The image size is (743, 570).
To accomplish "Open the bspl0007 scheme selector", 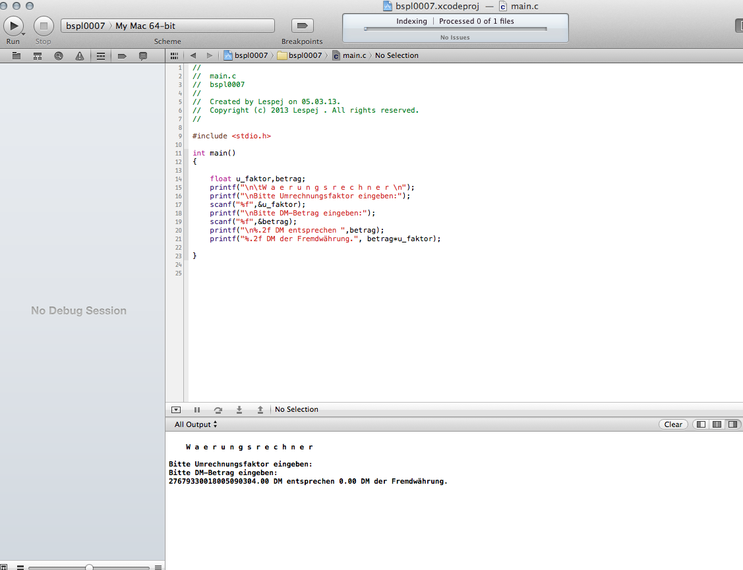I will coord(86,26).
